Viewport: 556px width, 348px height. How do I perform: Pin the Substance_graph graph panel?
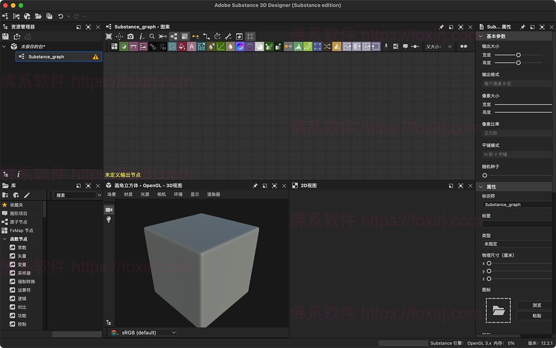pyautogui.click(x=441, y=27)
